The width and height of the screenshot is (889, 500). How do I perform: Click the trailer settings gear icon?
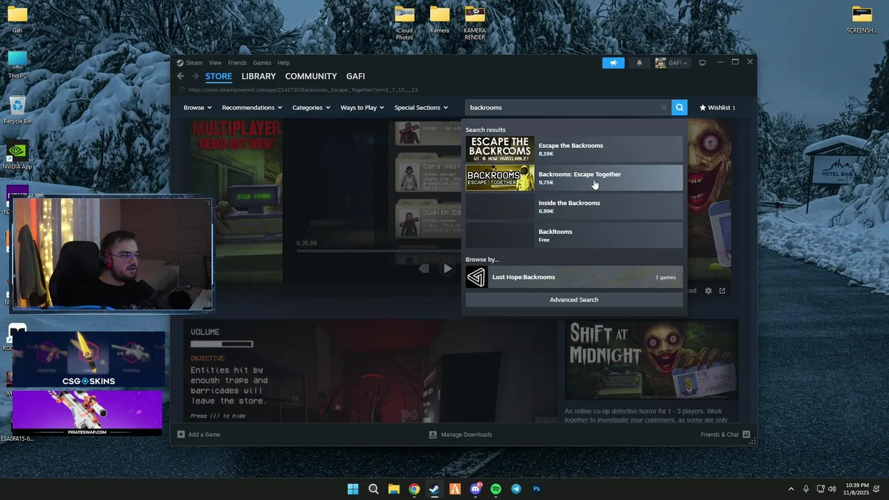[708, 291]
